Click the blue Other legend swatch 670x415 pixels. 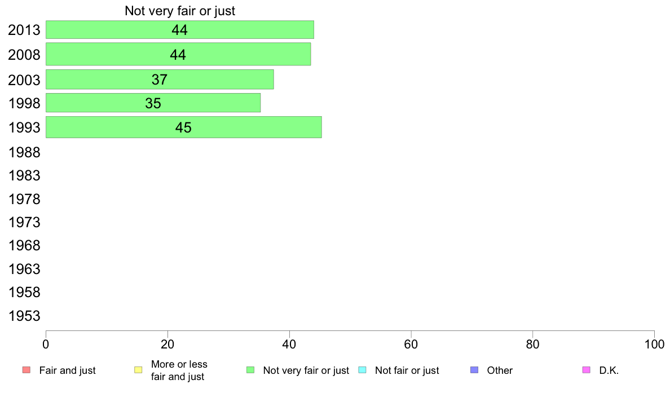pos(474,370)
